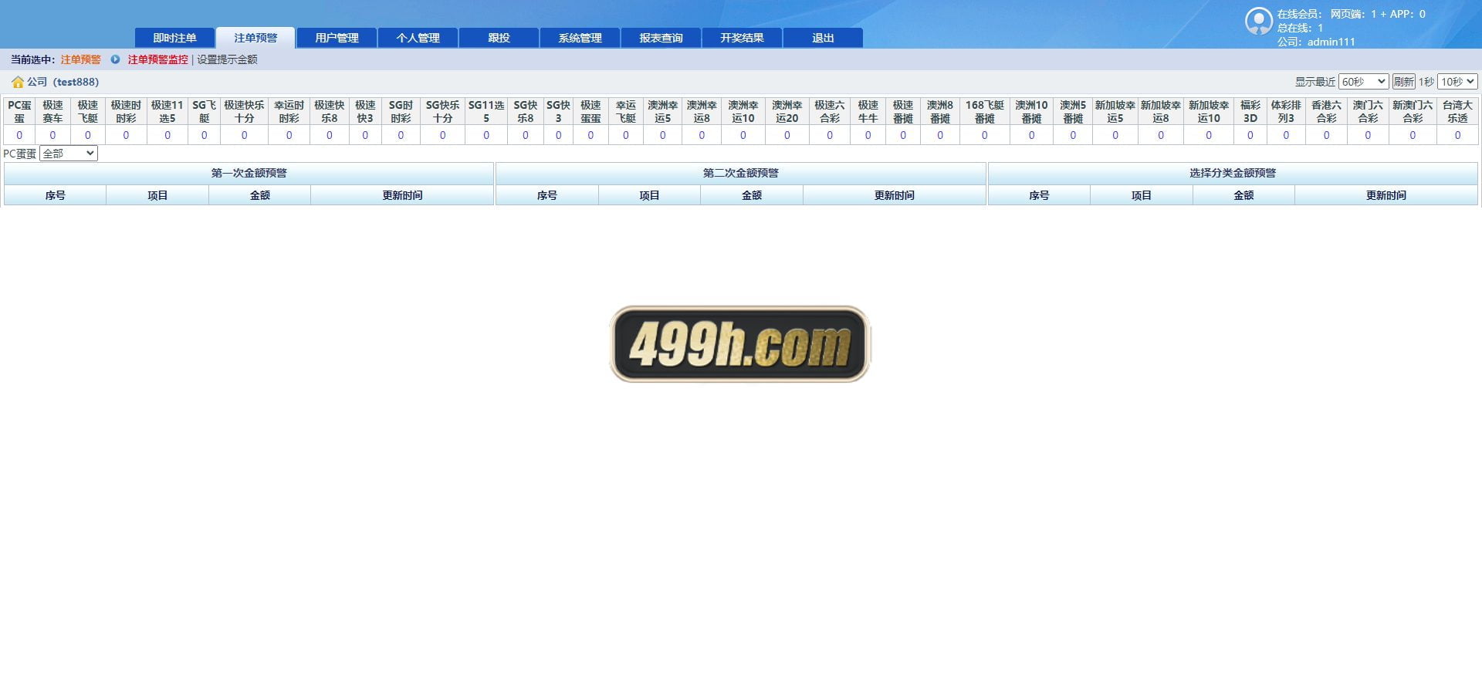Image resolution: width=1482 pixels, height=686 pixels.
Task: Select SG飞艇 lottery column
Action: coord(205,111)
